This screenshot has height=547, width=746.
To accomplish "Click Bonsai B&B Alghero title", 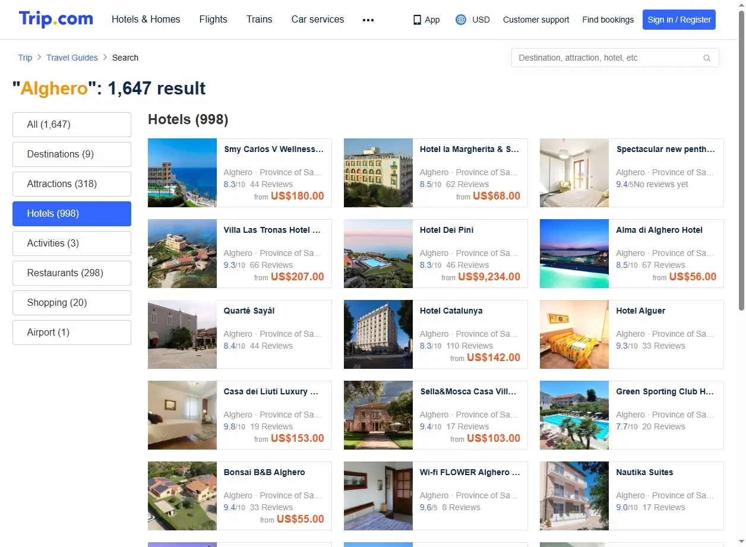I will pos(264,473).
